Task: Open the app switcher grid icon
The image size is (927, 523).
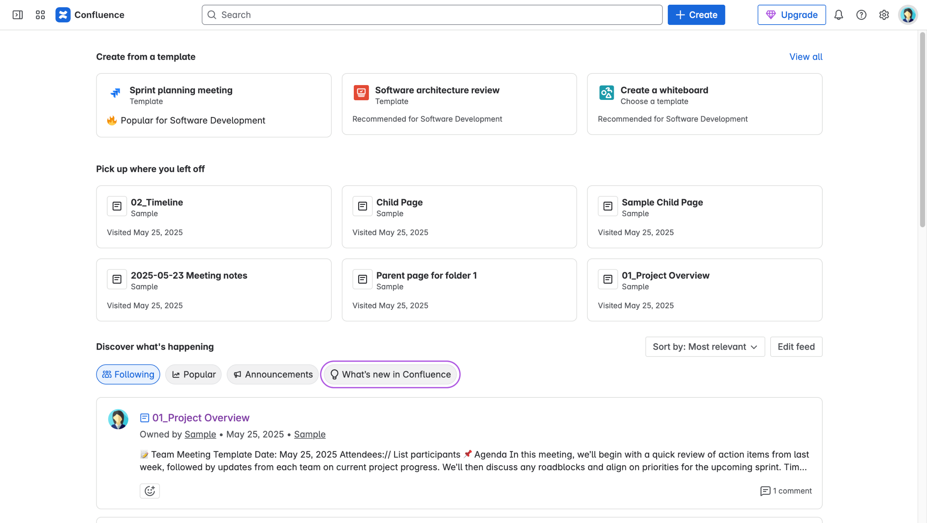Action: (x=40, y=15)
